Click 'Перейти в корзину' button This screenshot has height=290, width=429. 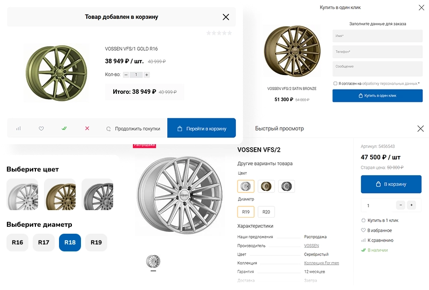(x=202, y=129)
